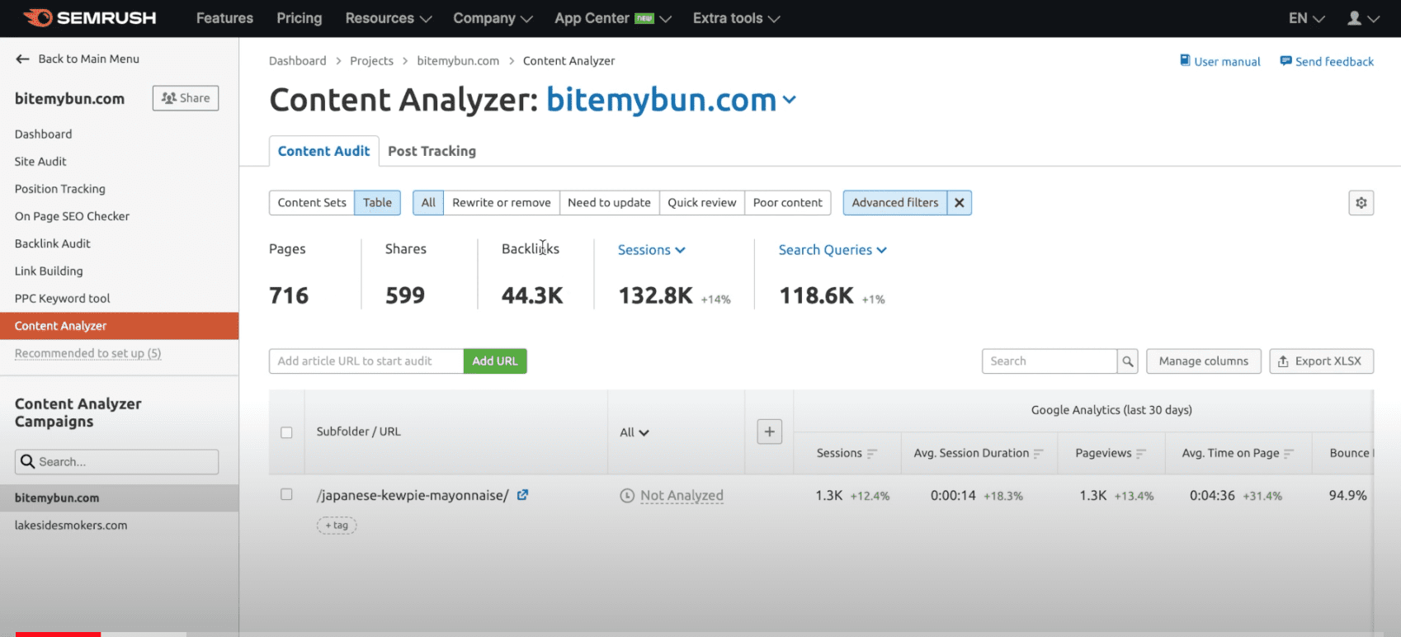
Task: Click the clock icon beside Not Analyzed
Action: click(627, 496)
